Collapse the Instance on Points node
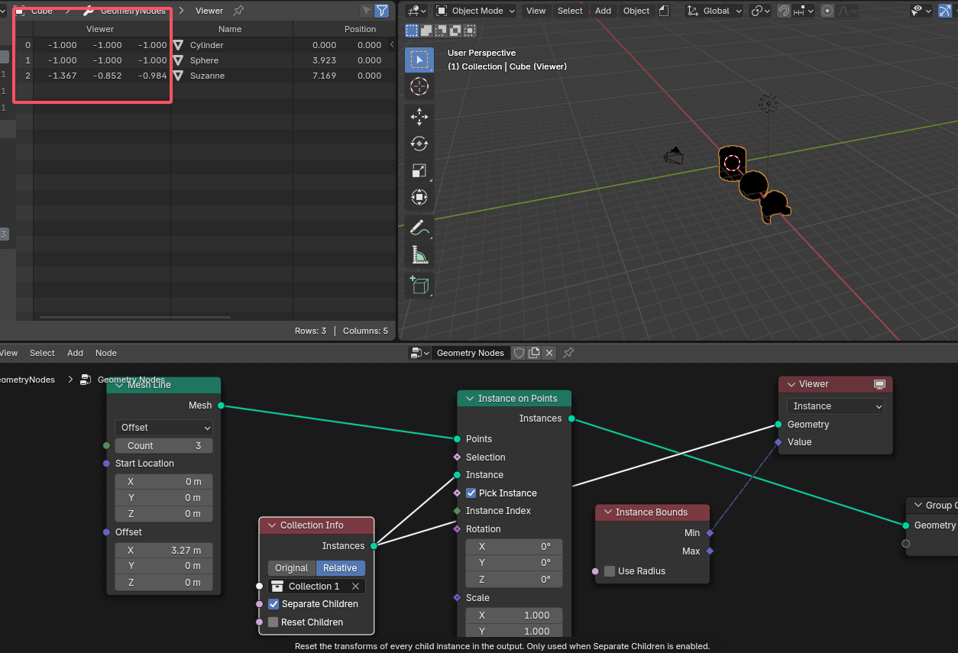The height and width of the screenshot is (653, 958). coord(468,399)
